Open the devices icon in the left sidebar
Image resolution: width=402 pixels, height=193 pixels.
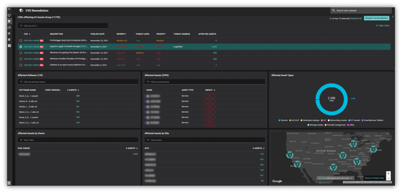(9, 27)
